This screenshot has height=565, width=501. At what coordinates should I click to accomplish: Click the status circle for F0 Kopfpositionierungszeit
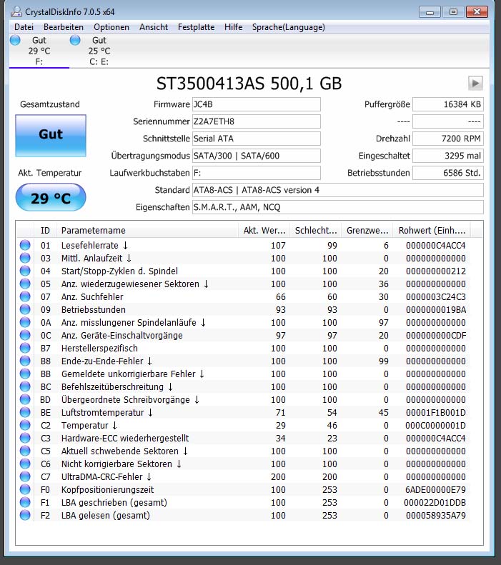coord(25,489)
